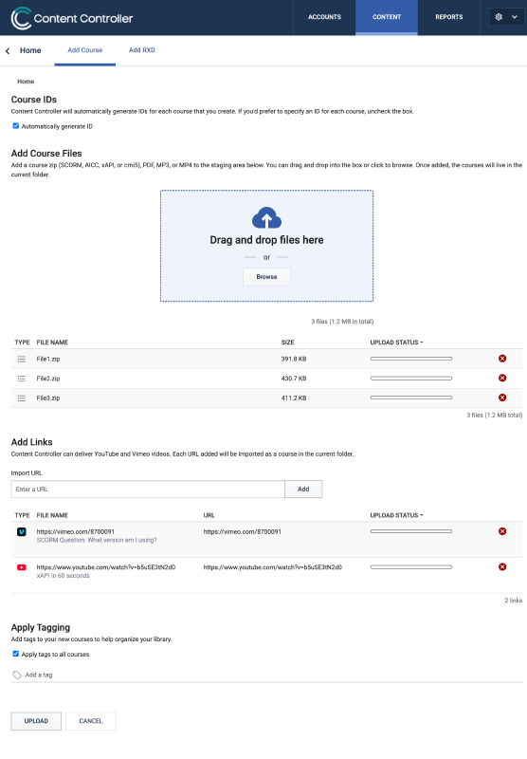Screen dimensions: 527x759
Task: Click the File1.zip progress bar
Action: 411,359
